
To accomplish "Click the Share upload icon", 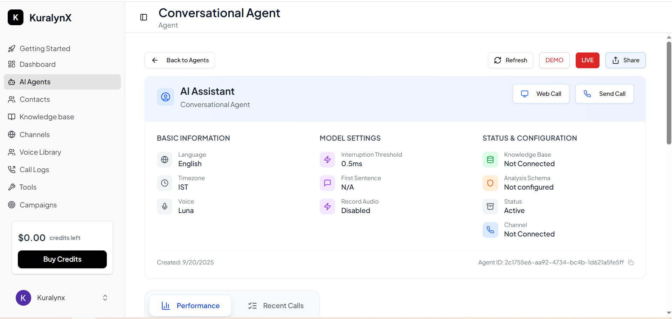I will tap(615, 60).
